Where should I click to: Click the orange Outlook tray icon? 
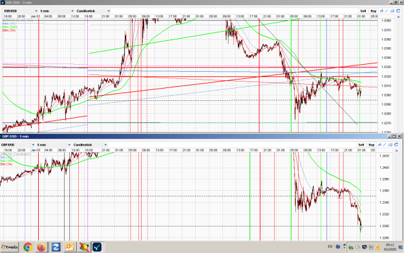pos(378,247)
